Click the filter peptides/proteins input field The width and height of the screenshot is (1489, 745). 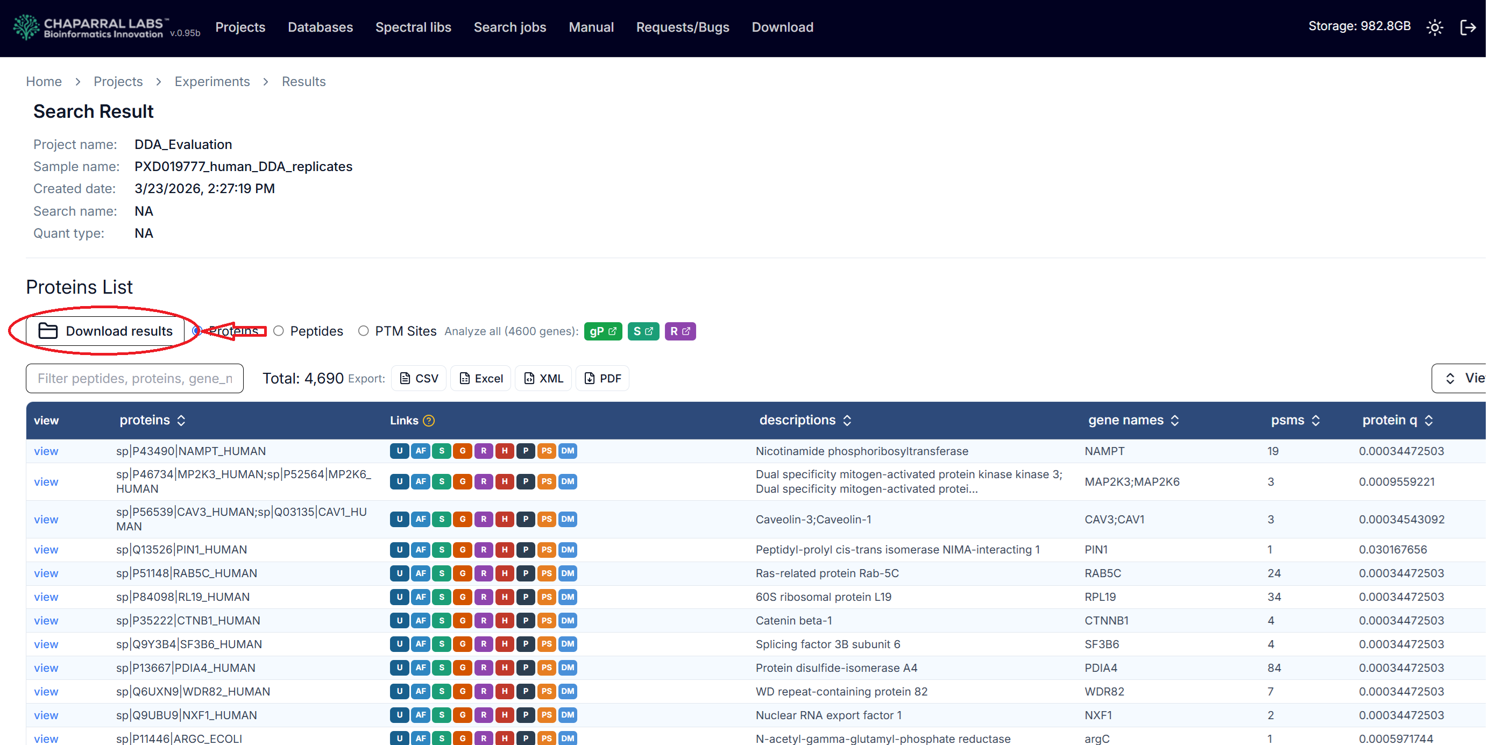pos(134,378)
